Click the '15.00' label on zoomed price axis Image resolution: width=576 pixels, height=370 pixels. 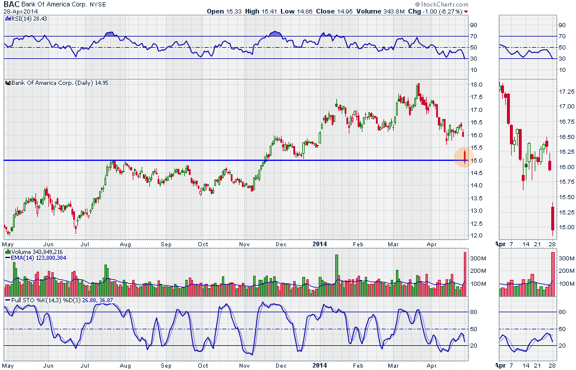567,227
